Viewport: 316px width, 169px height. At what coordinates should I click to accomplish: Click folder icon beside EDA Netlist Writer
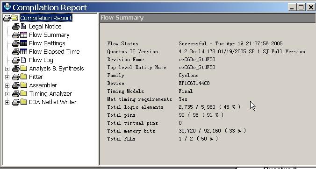click(24, 102)
